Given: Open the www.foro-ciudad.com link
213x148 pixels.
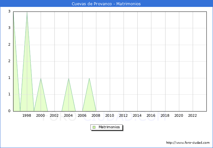Looking at the screenshot, I should coord(188,143).
